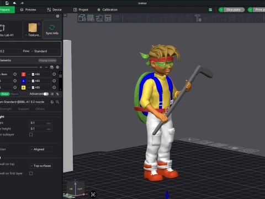Screen dimensions: 265x199
Task: Select the Textured plate type card
Action: [33, 30]
